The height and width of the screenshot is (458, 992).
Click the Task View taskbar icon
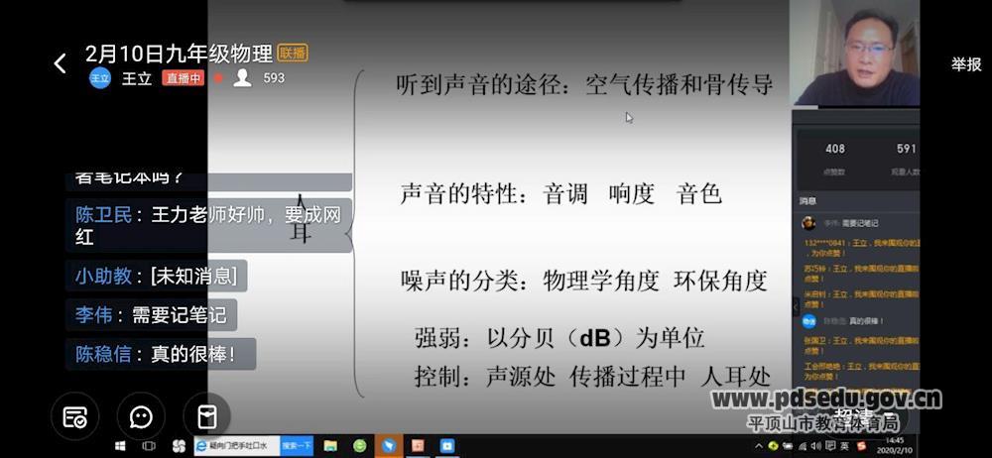[x=150, y=446]
